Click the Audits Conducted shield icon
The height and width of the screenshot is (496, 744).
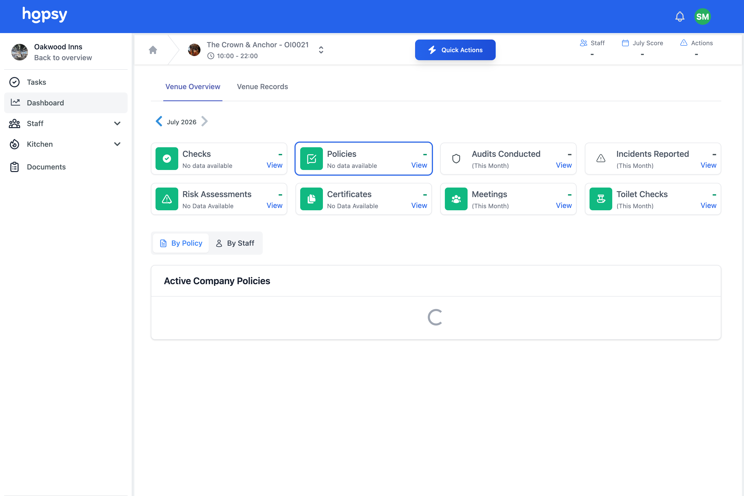456,158
